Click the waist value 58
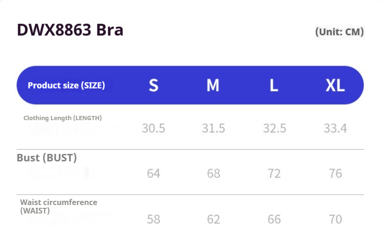 tap(153, 219)
